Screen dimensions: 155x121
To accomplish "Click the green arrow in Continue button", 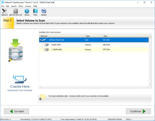I will click(x=144, y=111).
